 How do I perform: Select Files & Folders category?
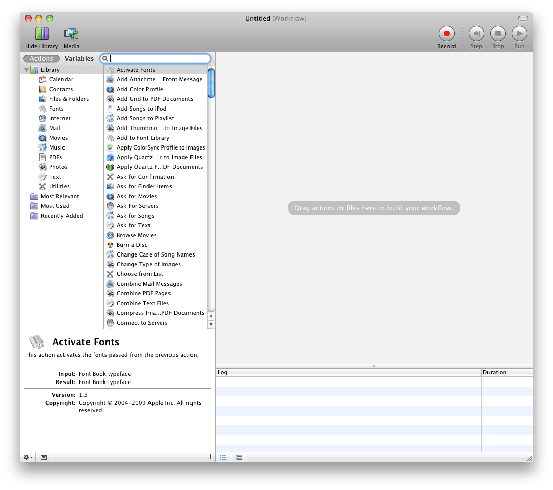pos(69,99)
